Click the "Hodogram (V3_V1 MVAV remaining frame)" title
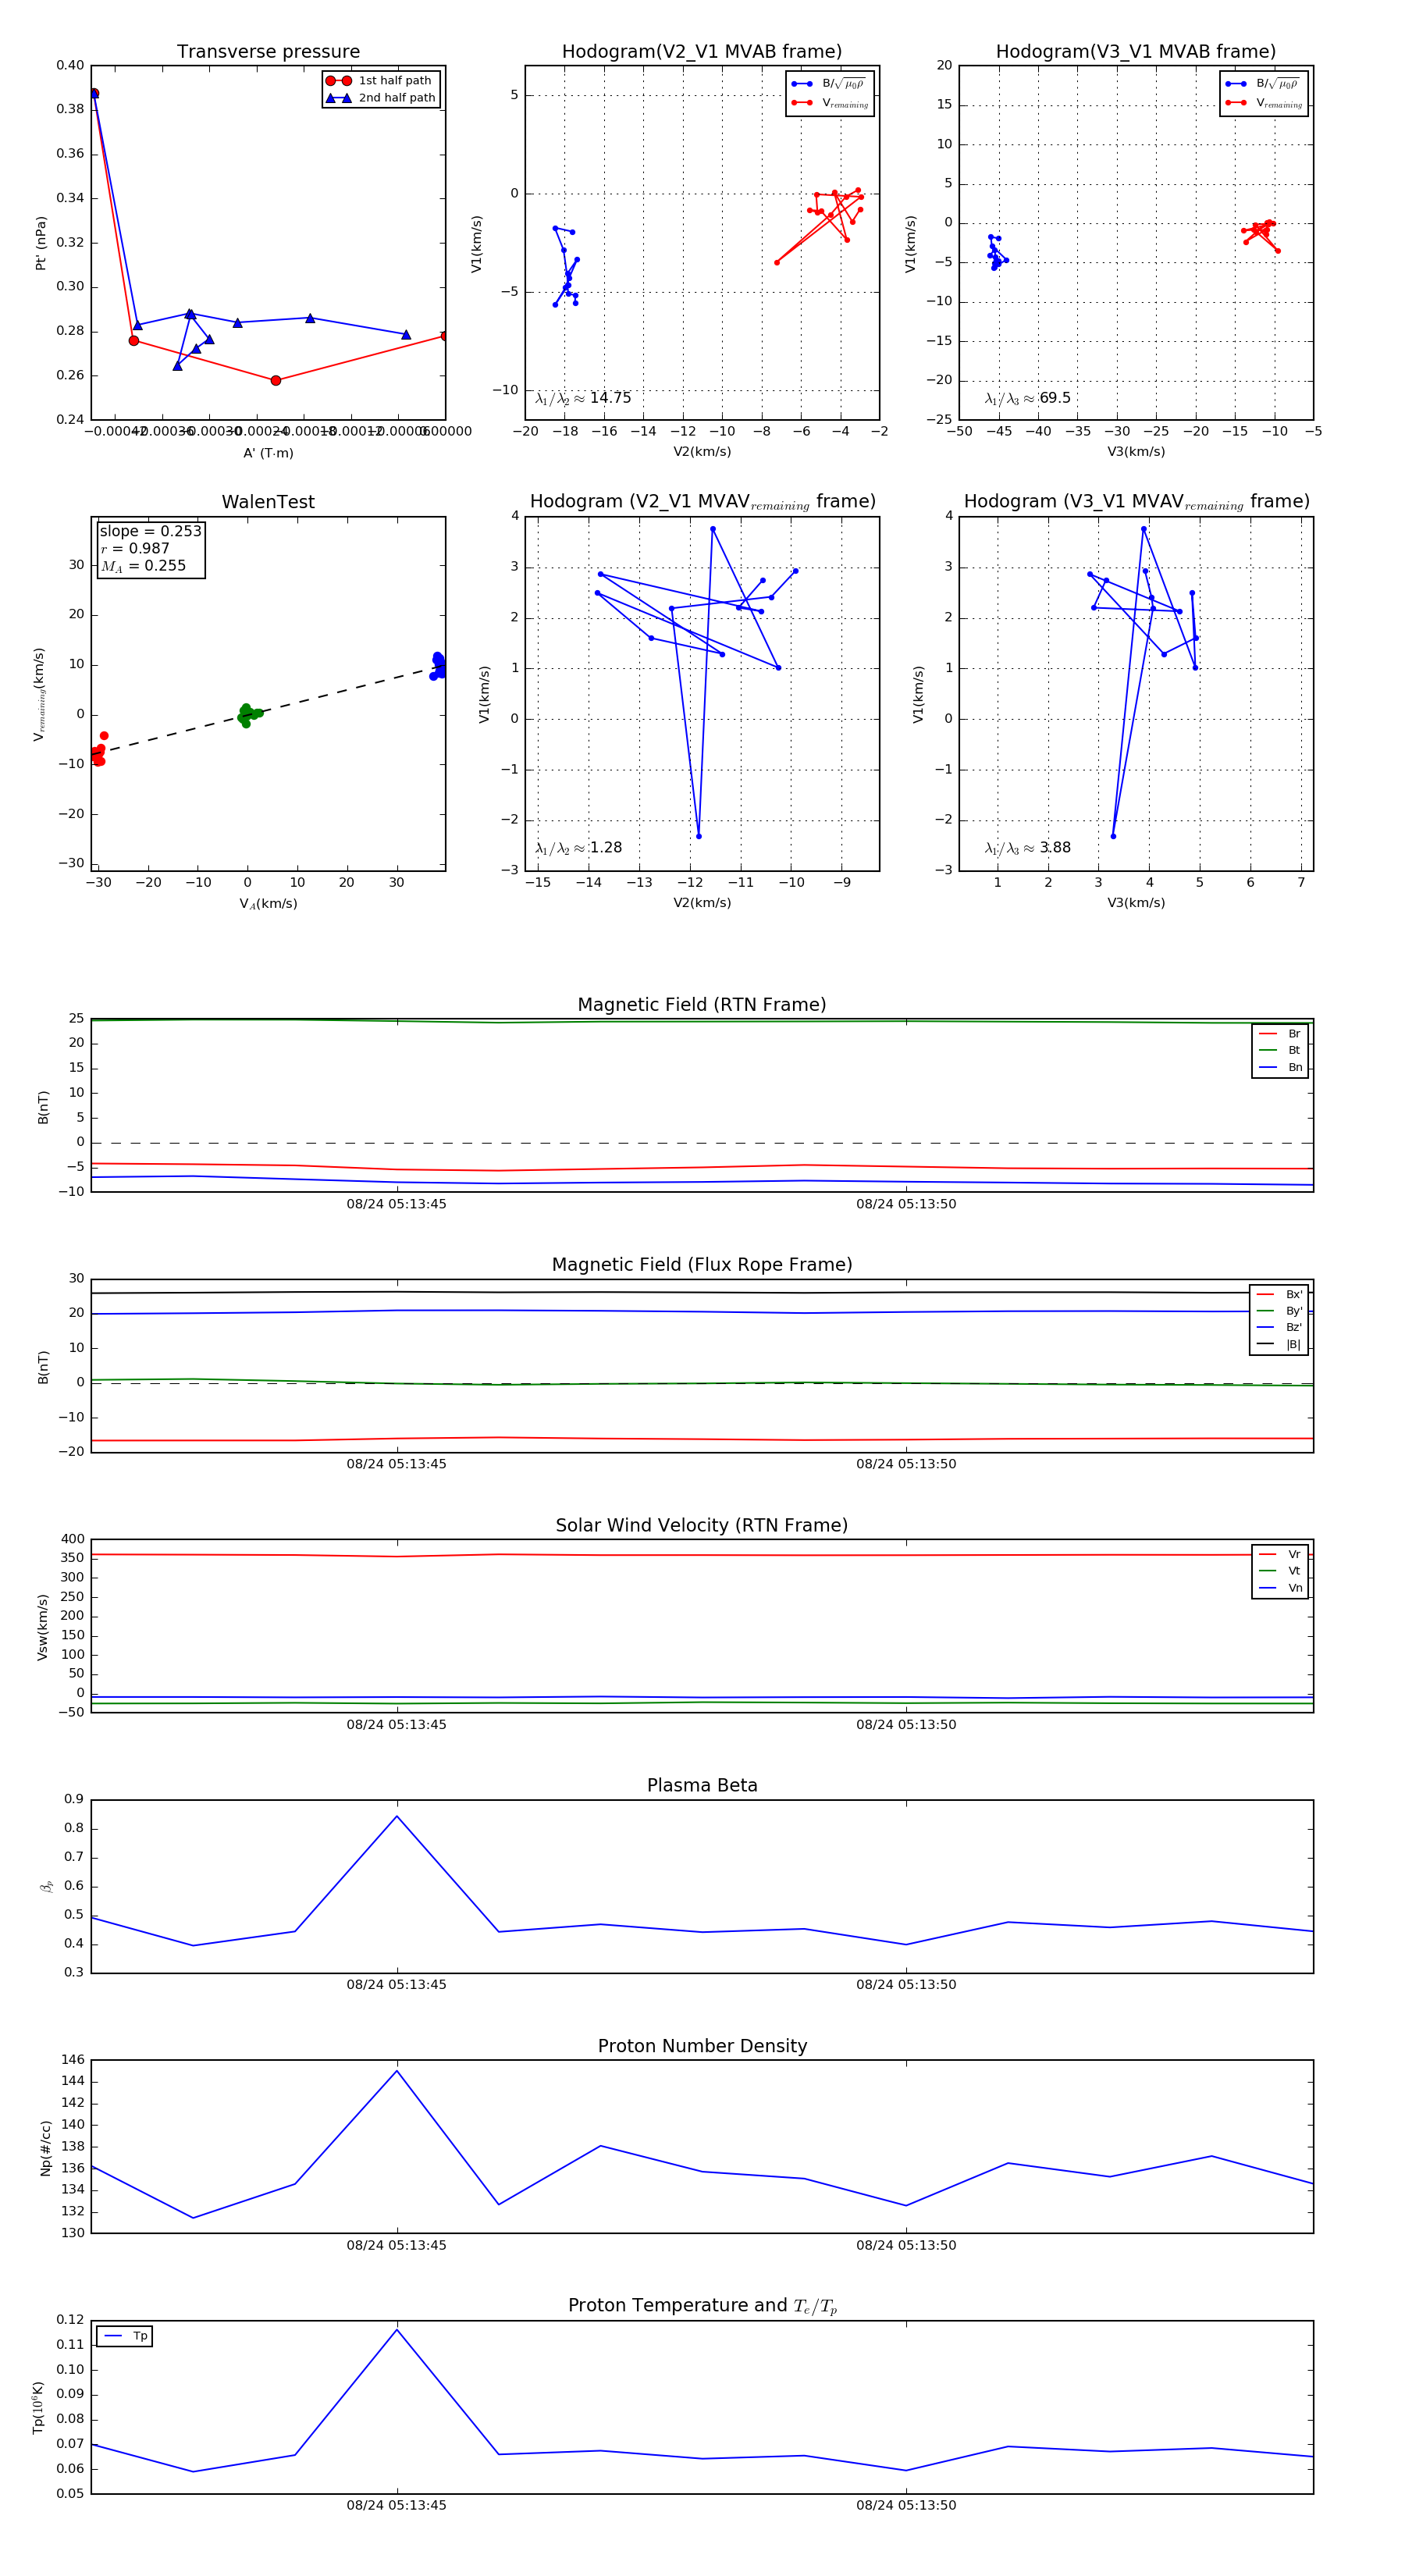 [x=1136, y=502]
